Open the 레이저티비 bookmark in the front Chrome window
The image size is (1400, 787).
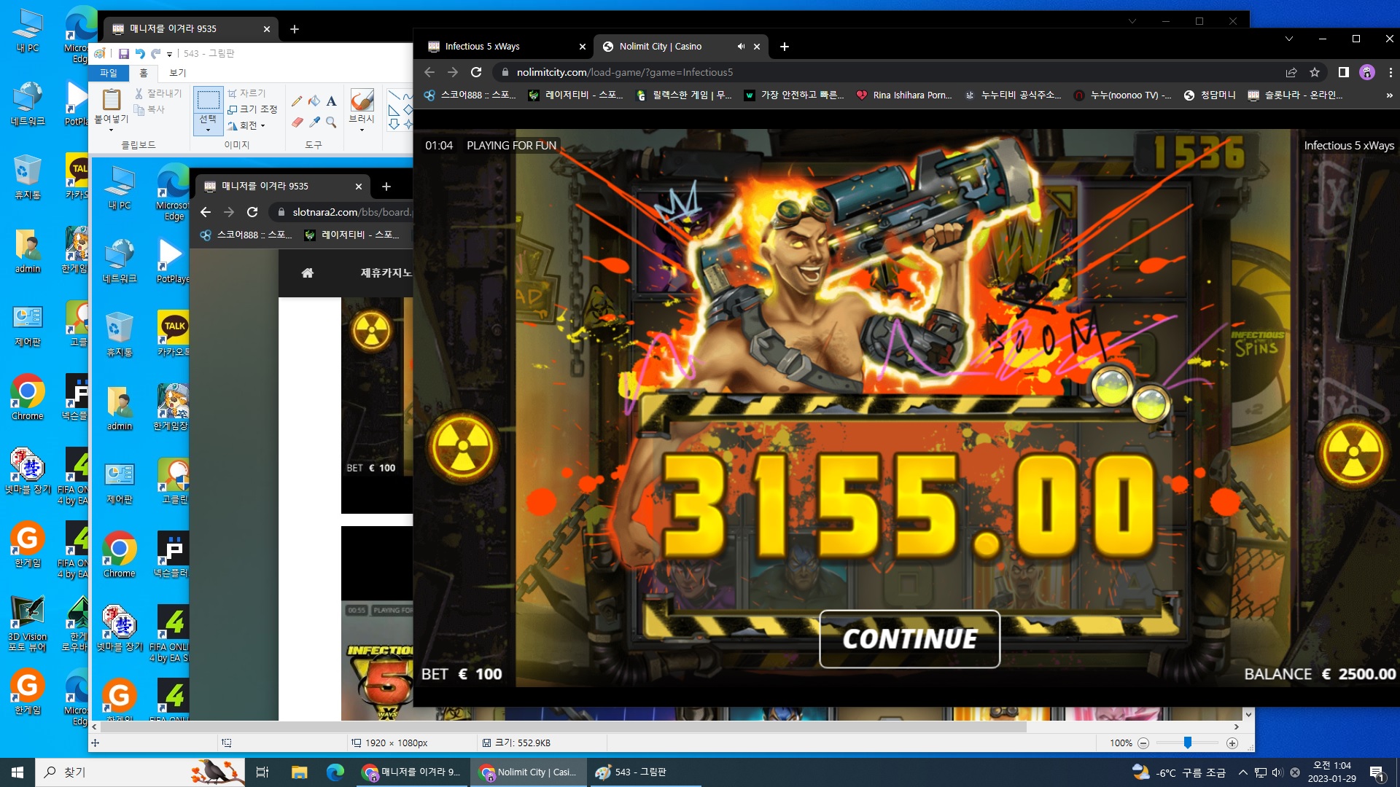(x=576, y=95)
